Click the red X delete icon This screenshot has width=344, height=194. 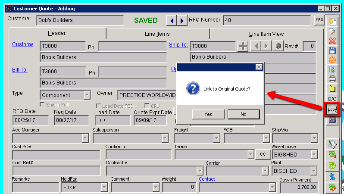332,41
